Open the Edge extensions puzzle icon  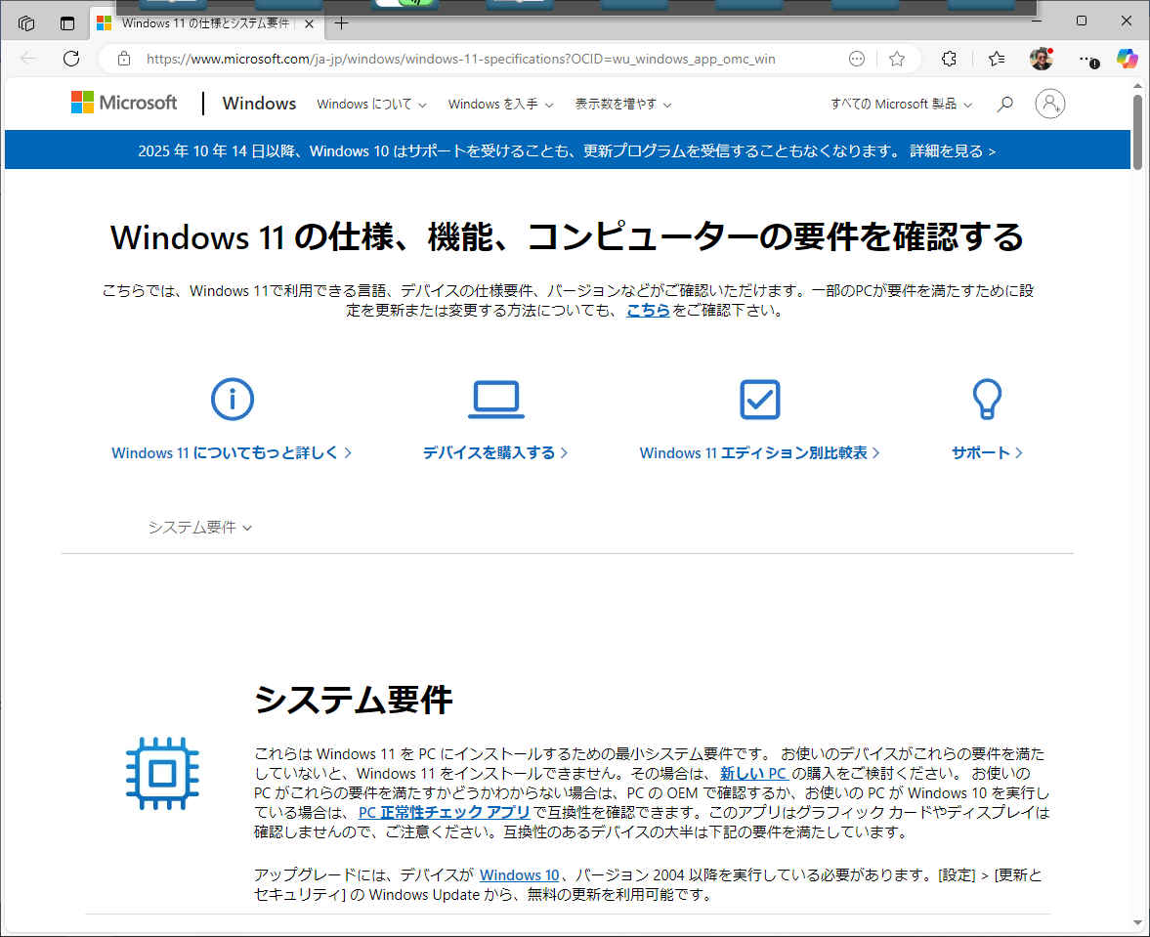pos(949,59)
